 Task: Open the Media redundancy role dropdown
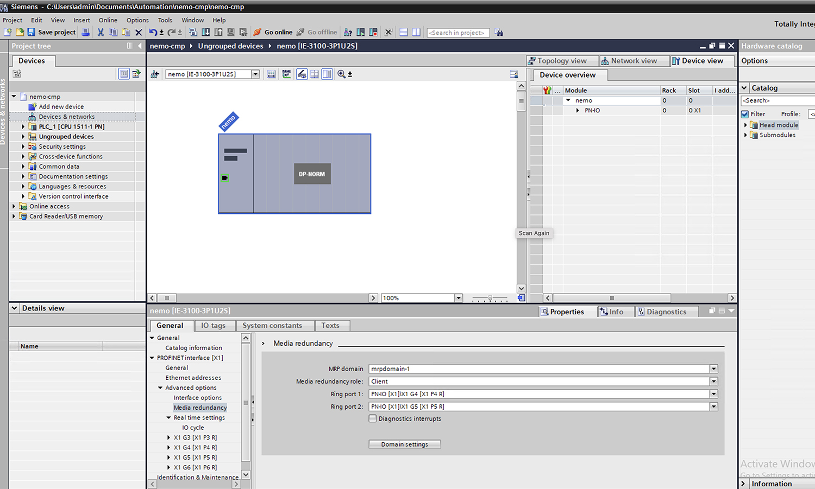click(713, 382)
